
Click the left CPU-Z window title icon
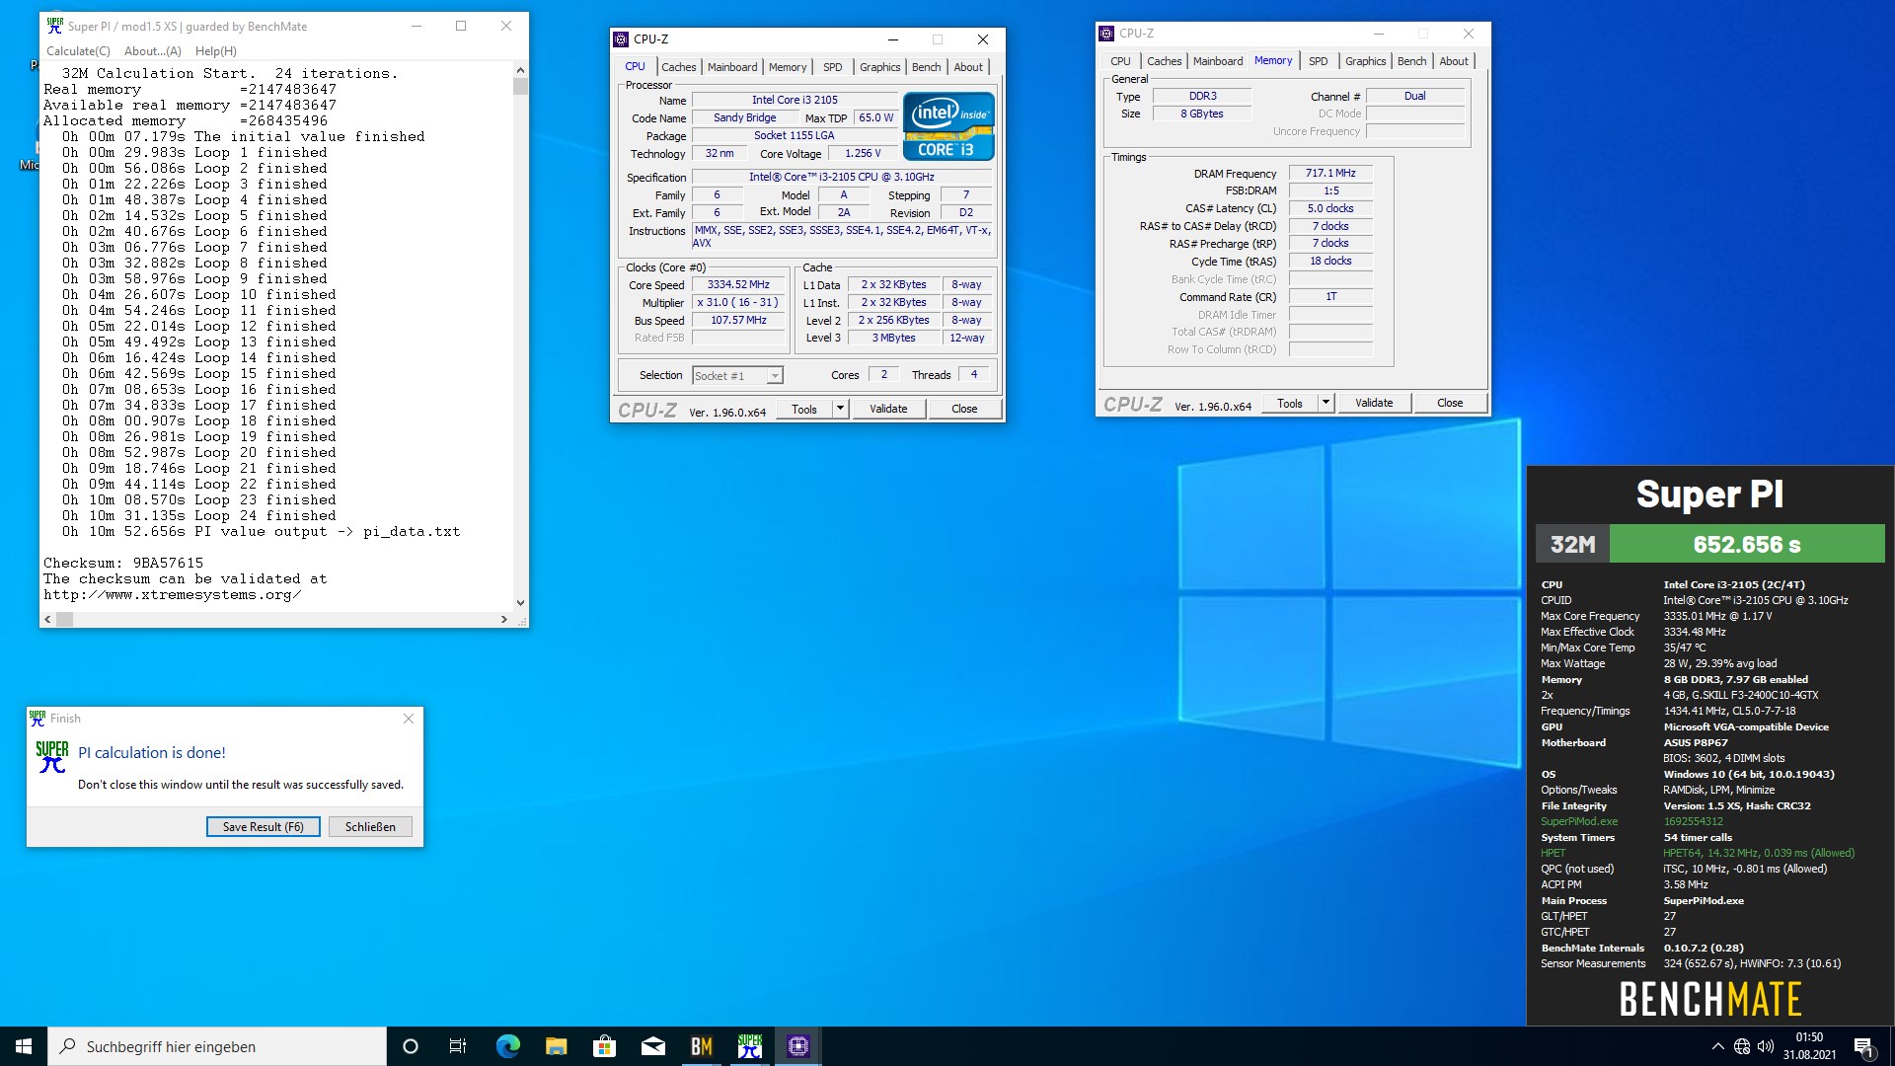tap(621, 39)
